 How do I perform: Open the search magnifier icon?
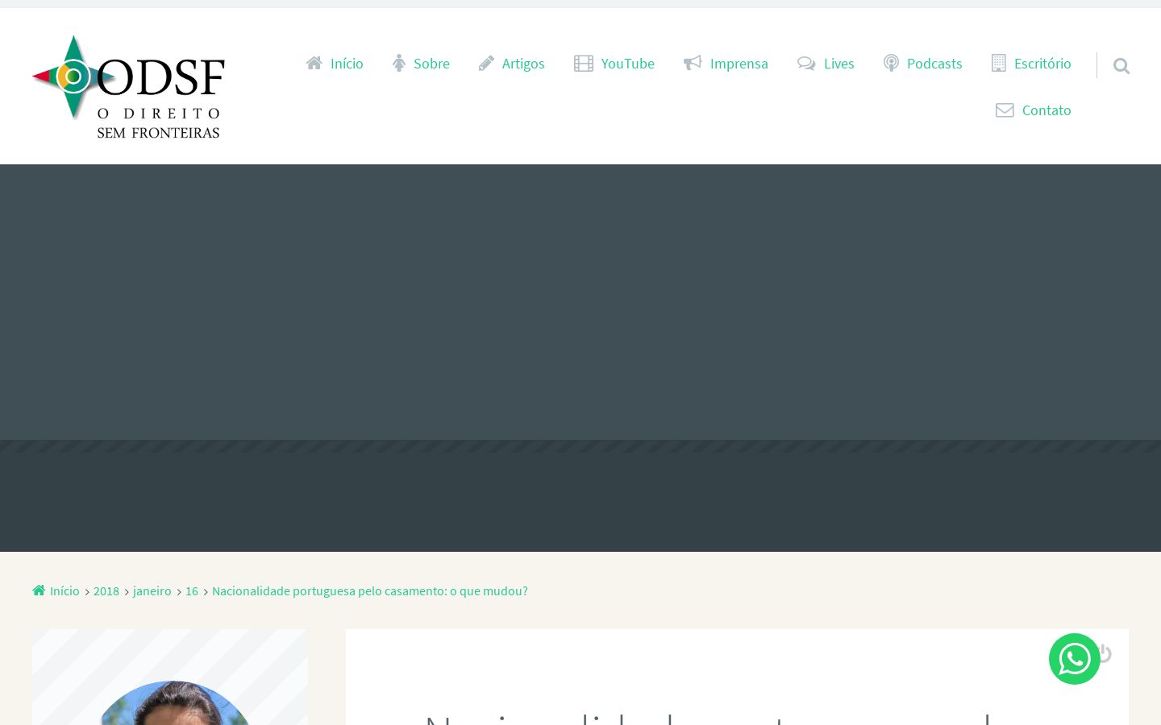[x=1121, y=66]
